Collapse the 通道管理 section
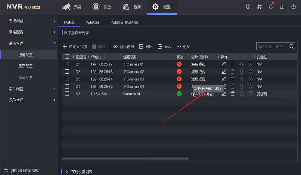301x175 pixels. pyautogui.click(x=29, y=43)
